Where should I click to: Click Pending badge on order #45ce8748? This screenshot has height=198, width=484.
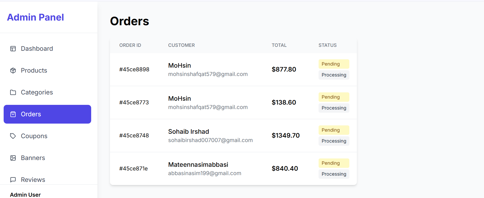(334, 130)
